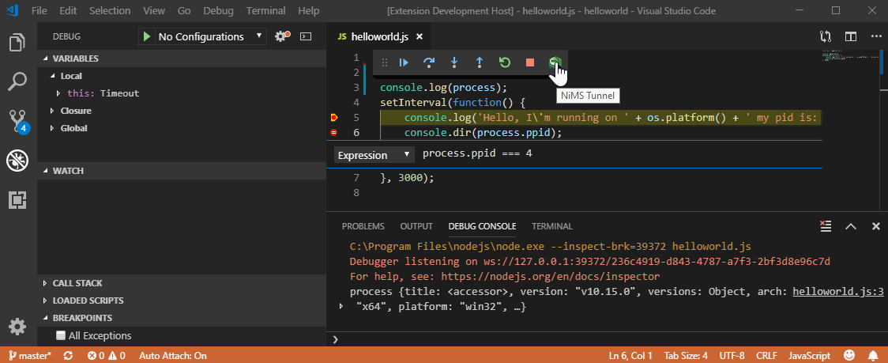This screenshot has width=888, height=363.
Task: Grab the debug toolbar drag handle
Action: [385, 63]
